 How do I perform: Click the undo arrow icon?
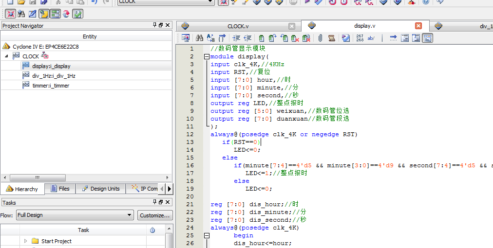pyautogui.click(x=95, y=2)
